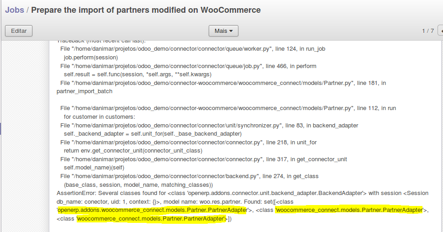443x232 pixels.
Task: Open the Jobs breadcrumb link
Action: point(15,10)
